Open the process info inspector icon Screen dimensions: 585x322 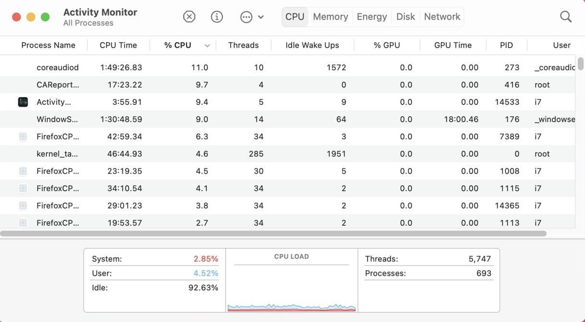click(x=217, y=17)
